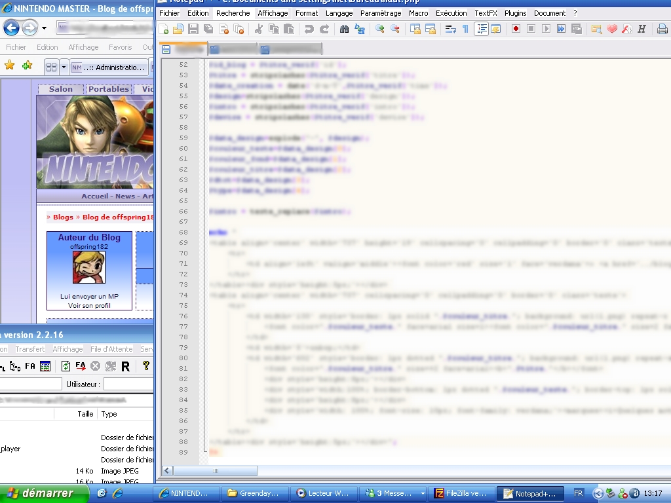Image resolution: width=671 pixels, height=503 pixels.
Task: Go back in the browser
Action: [x=11, y=28]
